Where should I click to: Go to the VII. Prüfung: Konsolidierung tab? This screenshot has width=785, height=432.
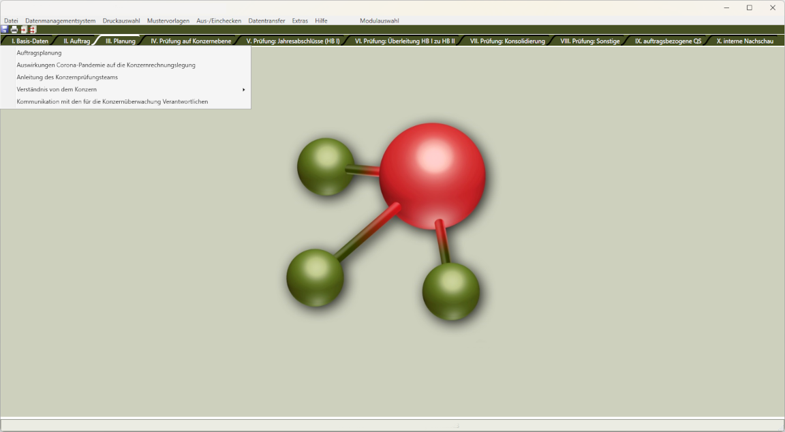tap(507, 41)
